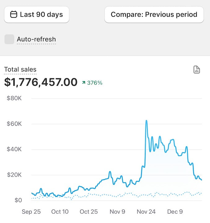This screenshot has width=210, height=223.
Task: Click the Total sales heading
Action: pyautogui.click(x=20, y=69)
